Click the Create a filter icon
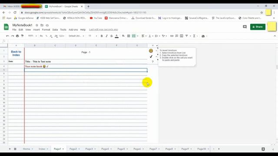The width and height of the screenshot is (278, 156). tap(186, 36)
